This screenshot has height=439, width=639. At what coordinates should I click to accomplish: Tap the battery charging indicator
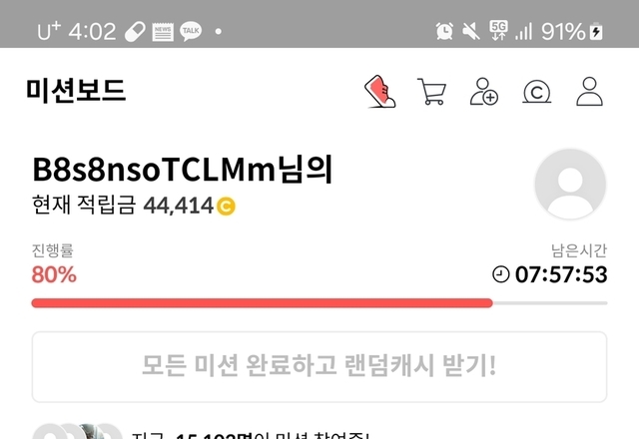click(596, 31)
